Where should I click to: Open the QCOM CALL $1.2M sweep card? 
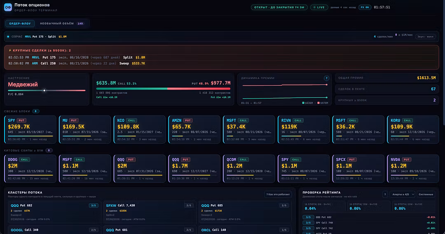pyautogui.click(x=249, y=168)
